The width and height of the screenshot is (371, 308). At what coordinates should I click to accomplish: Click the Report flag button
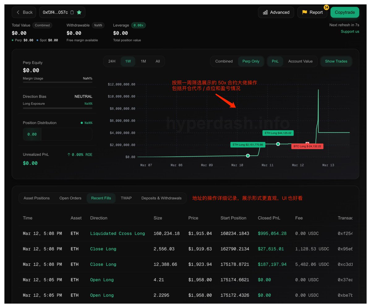click(312, 12)
